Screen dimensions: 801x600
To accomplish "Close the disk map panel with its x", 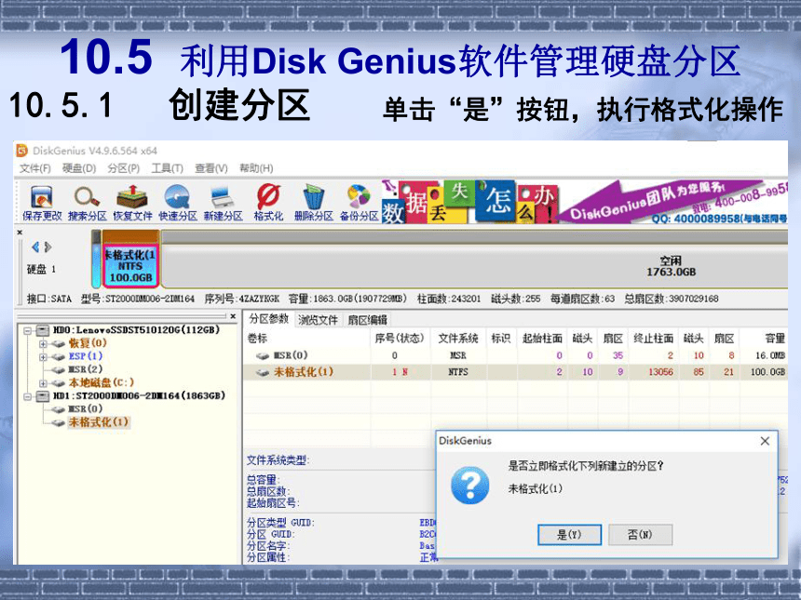I will pyautogui.click(x=20, y=233).
